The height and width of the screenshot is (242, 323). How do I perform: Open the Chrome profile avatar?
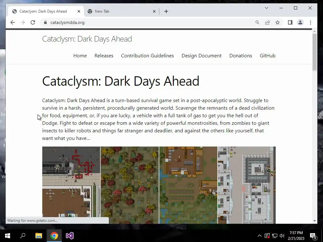click(300, 22)
